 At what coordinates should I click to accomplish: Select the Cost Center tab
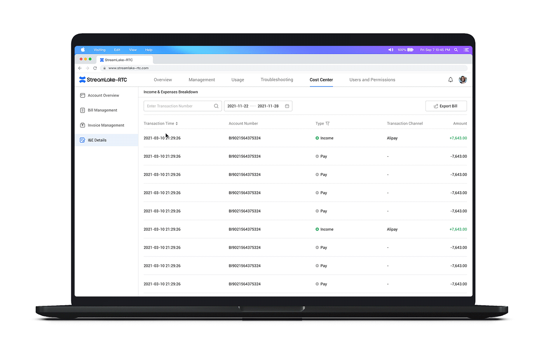pos(321,80)
